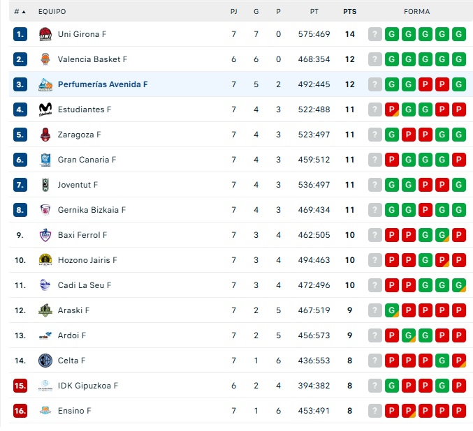Click the Valencia Basket F team logo
The height and width of the screenshot is (431, 473).
(x=45, y=59)
